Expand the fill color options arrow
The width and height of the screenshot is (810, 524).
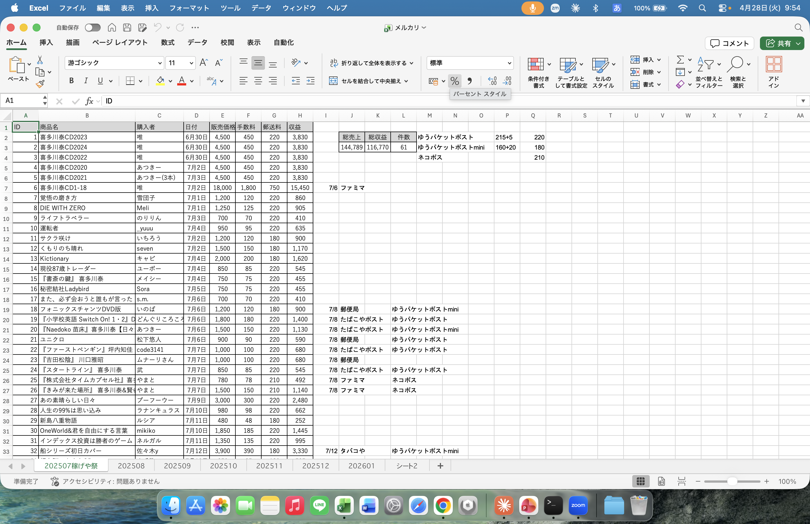click(170, 81)
